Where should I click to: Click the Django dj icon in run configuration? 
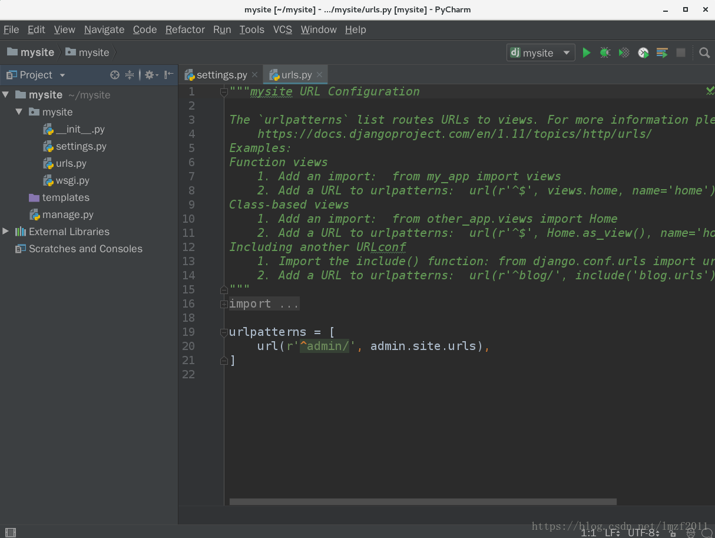pos(515,52)
